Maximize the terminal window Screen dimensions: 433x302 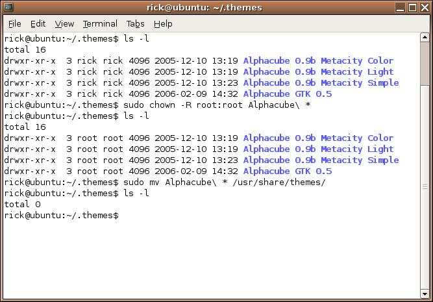(x=413, y=7)
